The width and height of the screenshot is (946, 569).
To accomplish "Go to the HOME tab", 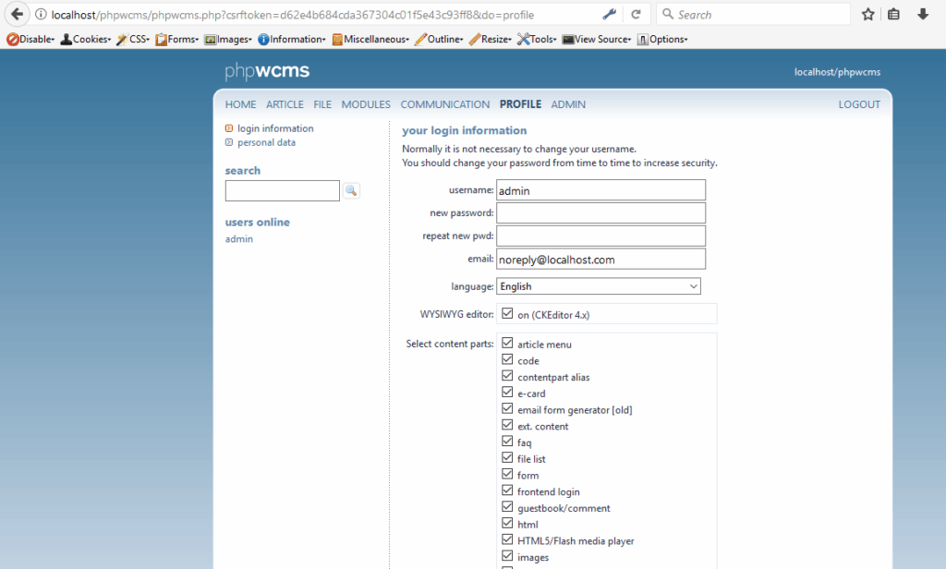I will pos(241,104).
